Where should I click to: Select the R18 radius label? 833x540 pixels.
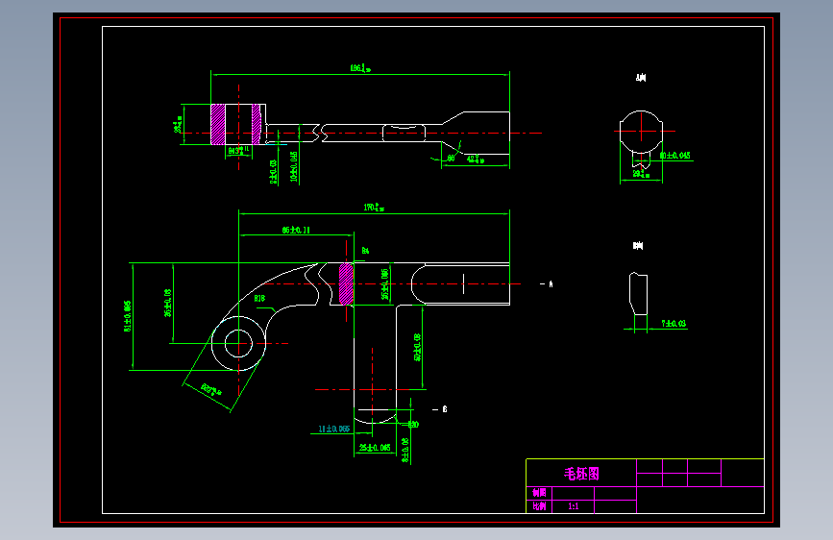[x=259, y=298]
